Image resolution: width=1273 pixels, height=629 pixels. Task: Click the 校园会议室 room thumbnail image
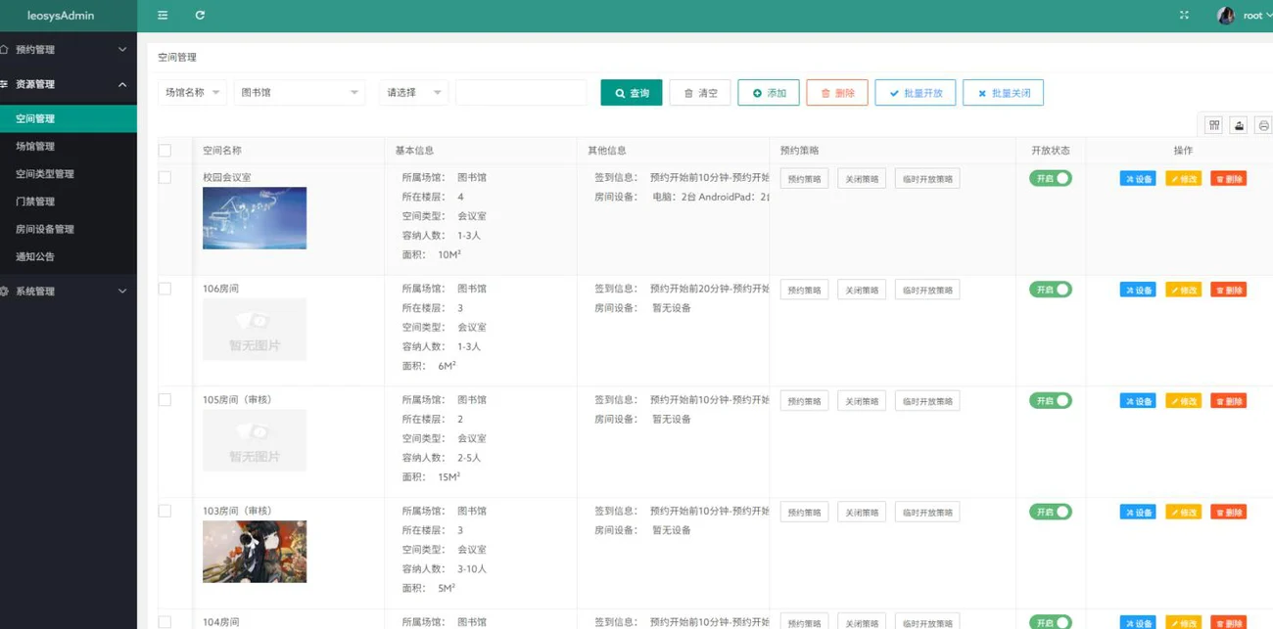255,218
